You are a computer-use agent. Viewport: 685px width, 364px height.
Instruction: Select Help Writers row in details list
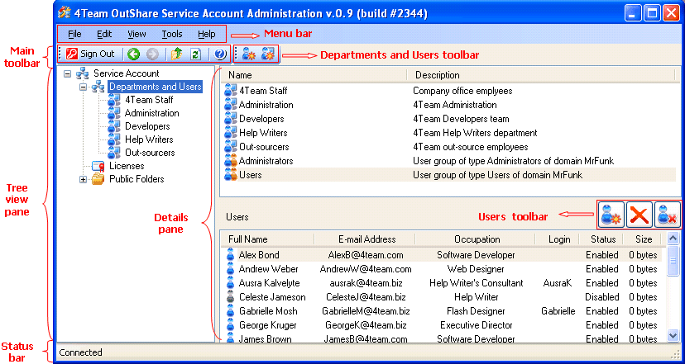pyautogui.click(x=449, y=133)
